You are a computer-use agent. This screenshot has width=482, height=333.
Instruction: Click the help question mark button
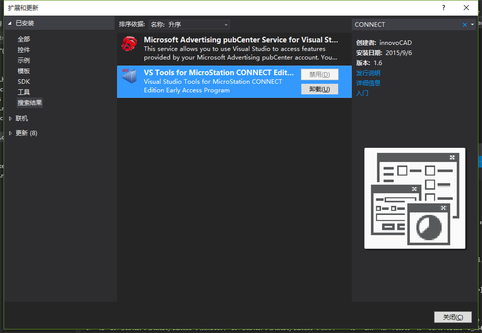[444, 8]
